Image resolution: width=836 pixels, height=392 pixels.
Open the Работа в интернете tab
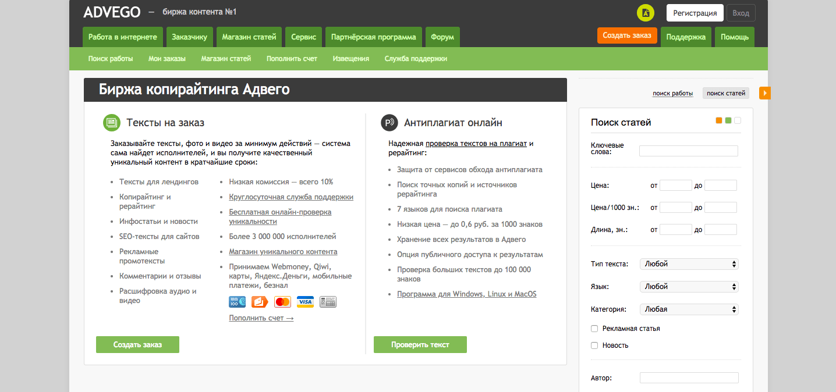[x=123, y=37]
